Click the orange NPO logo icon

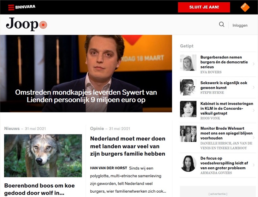tap(245, 7)
